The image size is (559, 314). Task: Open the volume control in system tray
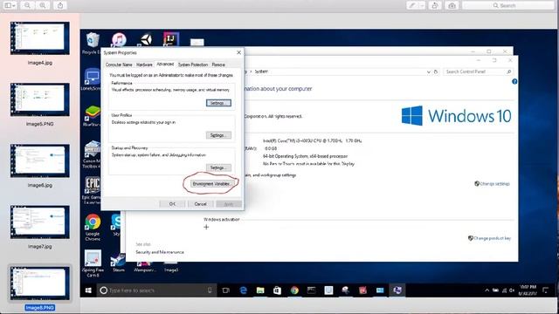[x=512, y=290]
